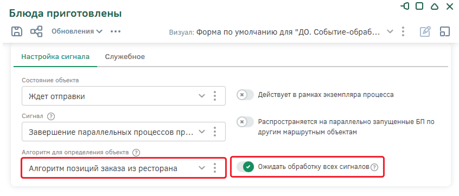Click help icon beside Алгоритм для определения объекта
459x196 pixels.
(136, 153)
